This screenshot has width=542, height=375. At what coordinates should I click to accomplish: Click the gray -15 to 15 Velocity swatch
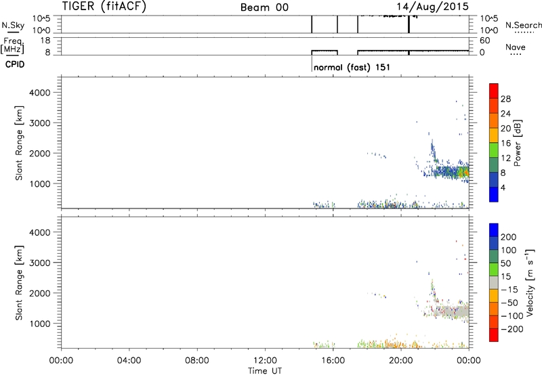coord(494,282)
